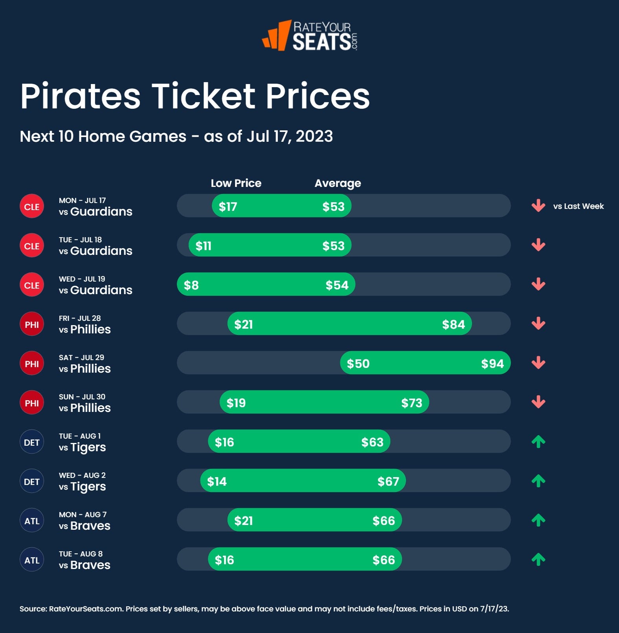
Task: Click the $84 average price for Jul 28
Action: (453, 324)
